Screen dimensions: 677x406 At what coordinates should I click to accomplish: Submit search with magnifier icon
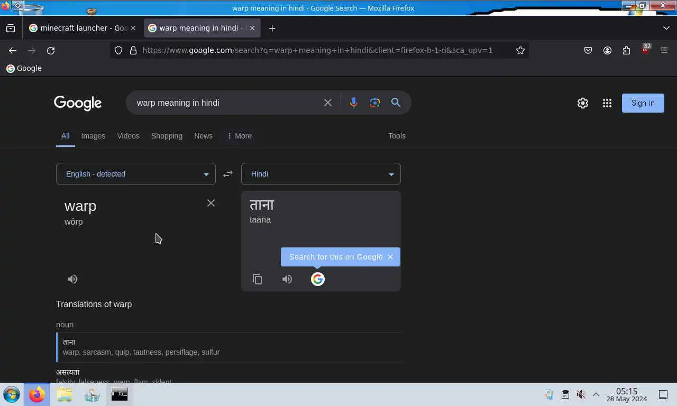396,103
